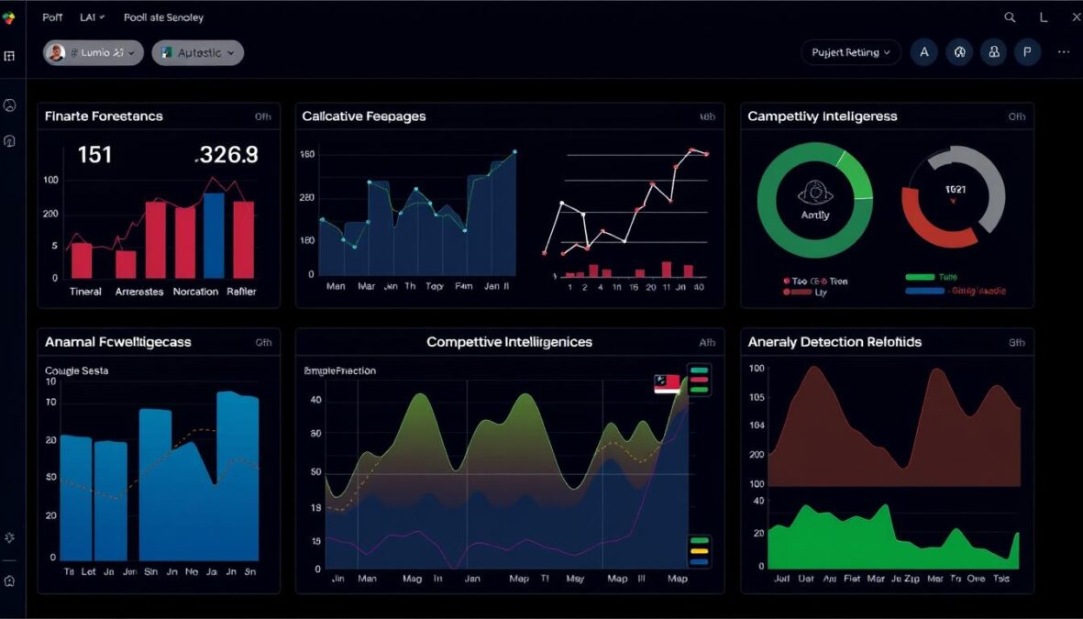This screenshot has width=1083, height=619.
Task: Open the three-dot more options button
Action: tap(1064, 52)
